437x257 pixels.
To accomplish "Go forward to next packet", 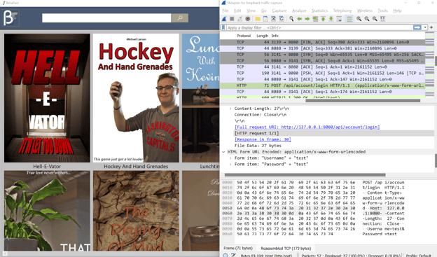I will click(x=307, y=19).
